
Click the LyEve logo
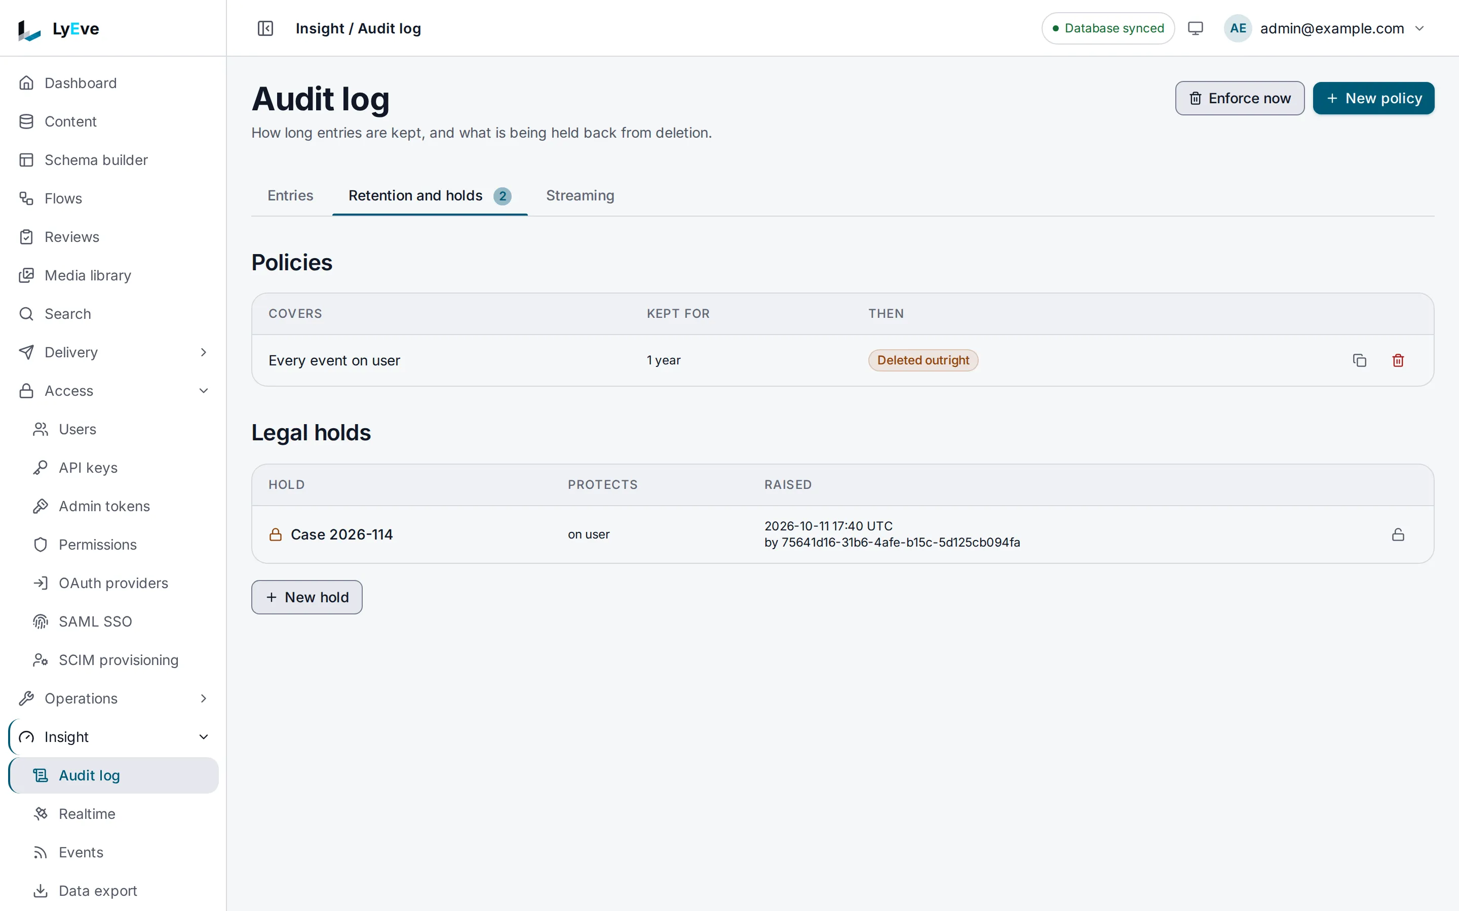point(58,28)
